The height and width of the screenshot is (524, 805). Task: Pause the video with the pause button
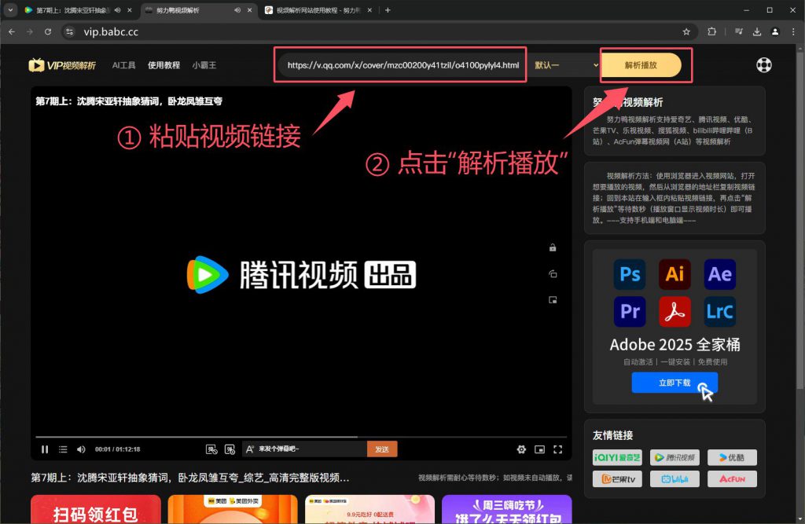coord(45,449)
